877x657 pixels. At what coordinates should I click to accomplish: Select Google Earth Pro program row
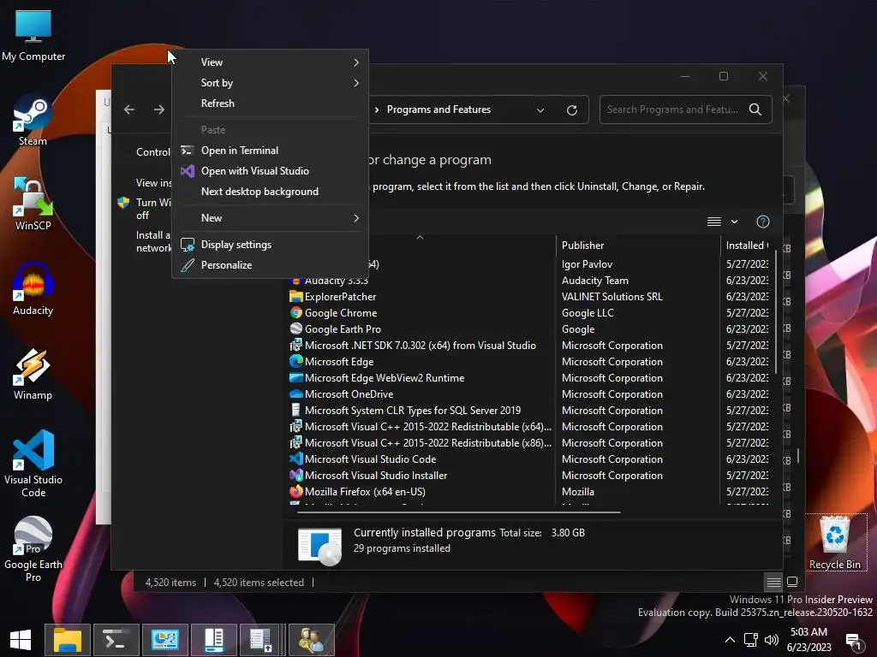click(343, 329)
